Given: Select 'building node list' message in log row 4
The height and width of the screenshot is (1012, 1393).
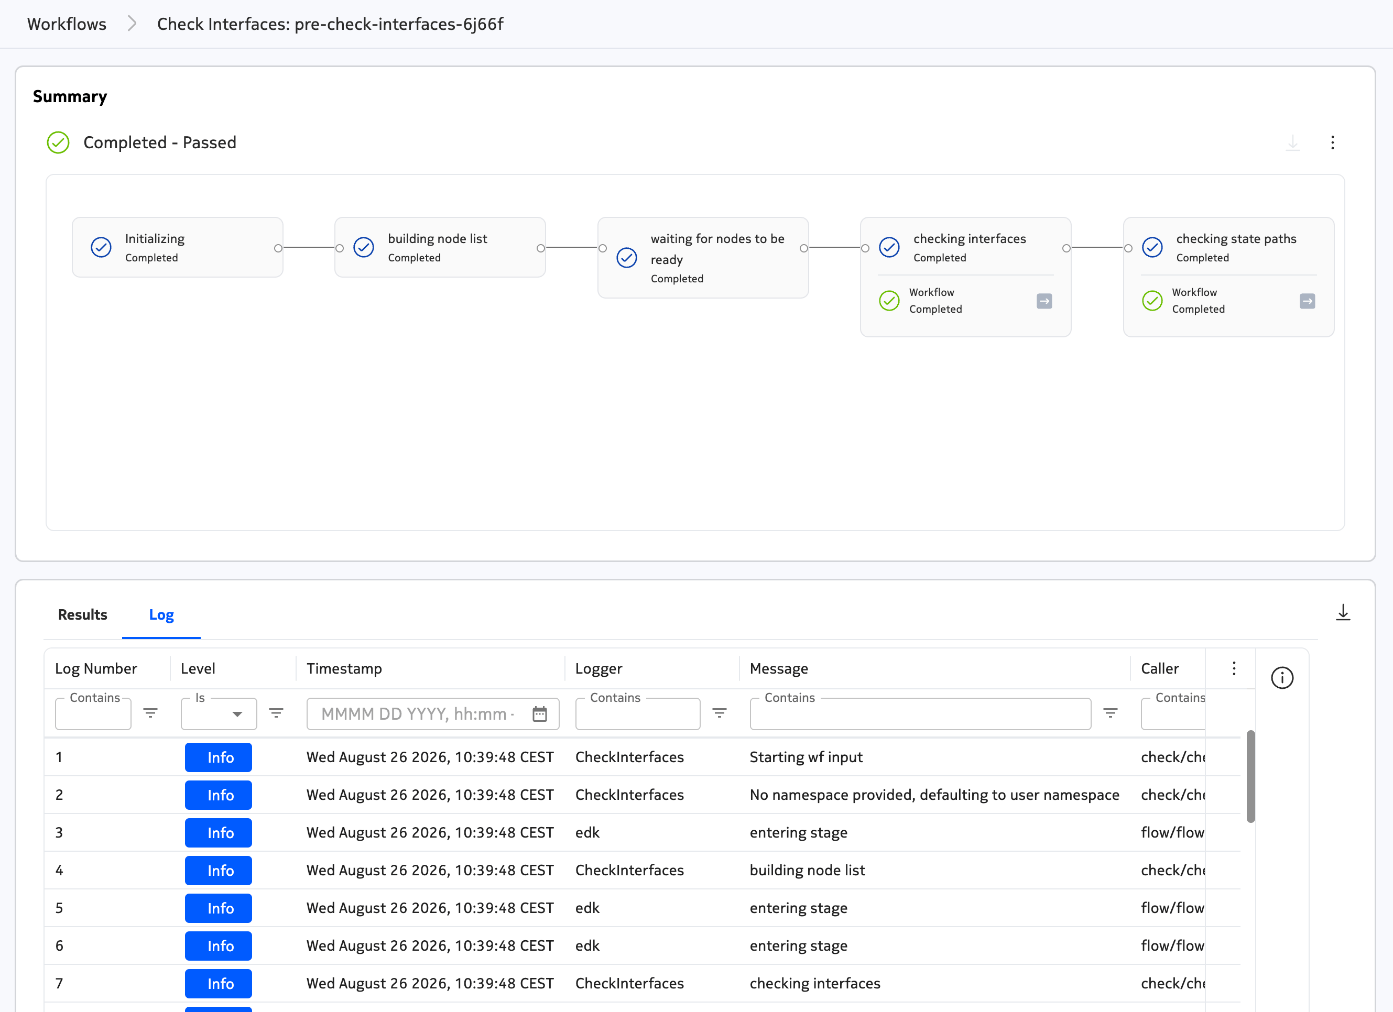Looking at the screenshot, I should coord(807,870).
